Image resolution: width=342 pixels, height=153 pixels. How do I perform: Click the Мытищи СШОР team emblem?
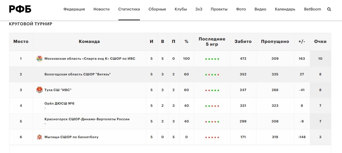39,137
